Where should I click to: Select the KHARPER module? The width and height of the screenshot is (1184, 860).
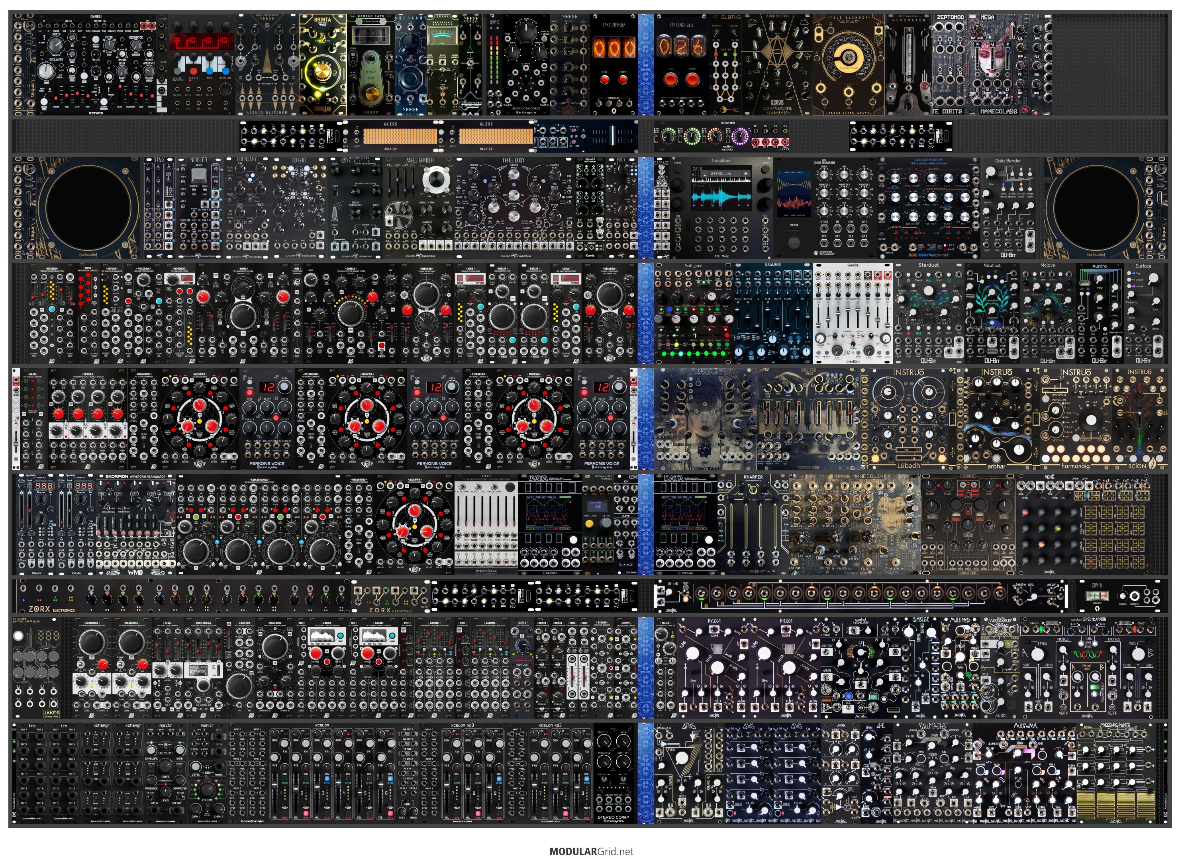[x=753, y=525]
